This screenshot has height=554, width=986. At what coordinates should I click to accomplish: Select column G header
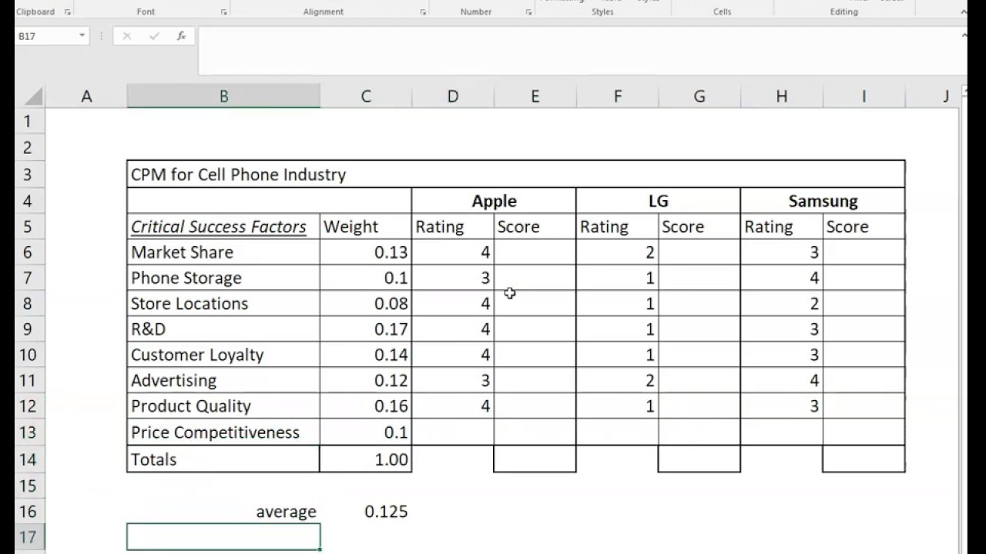coord(699,96)
